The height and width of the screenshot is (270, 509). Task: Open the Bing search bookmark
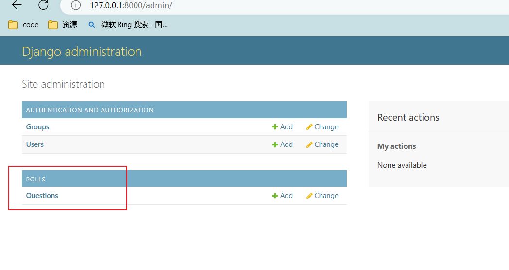[x=128, y=25]
